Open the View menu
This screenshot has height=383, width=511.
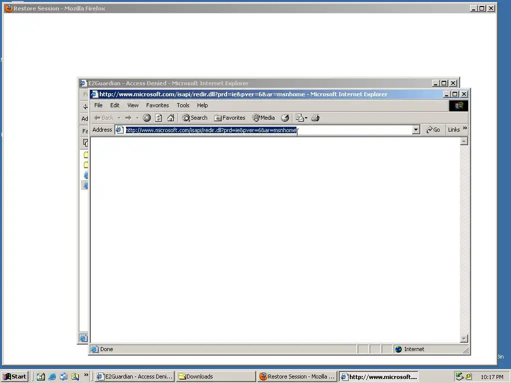point(133,105)
